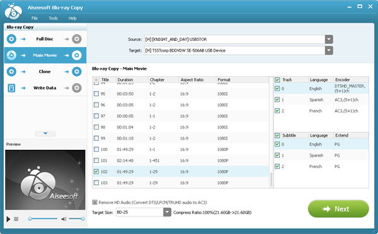Viewport: 378px width, 234px height.
Task: Mute the preview volume speaker icon
Action: click(x=64, y=219)
